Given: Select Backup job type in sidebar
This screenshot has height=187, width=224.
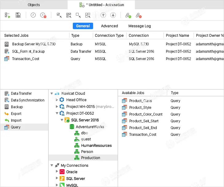Looking at the screenshot, I should [x=24, y=107].
